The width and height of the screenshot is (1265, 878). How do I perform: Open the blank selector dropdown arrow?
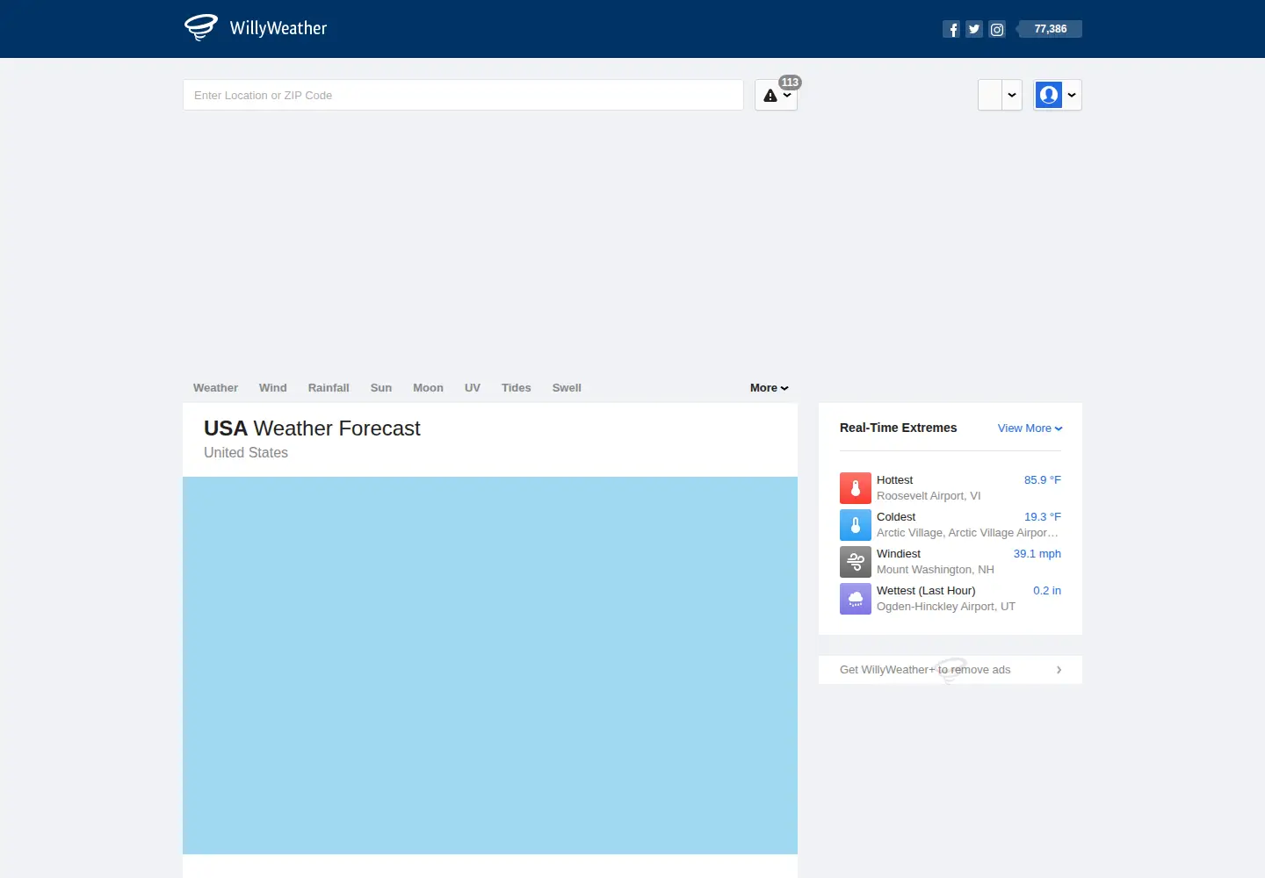coord(1012,95)
